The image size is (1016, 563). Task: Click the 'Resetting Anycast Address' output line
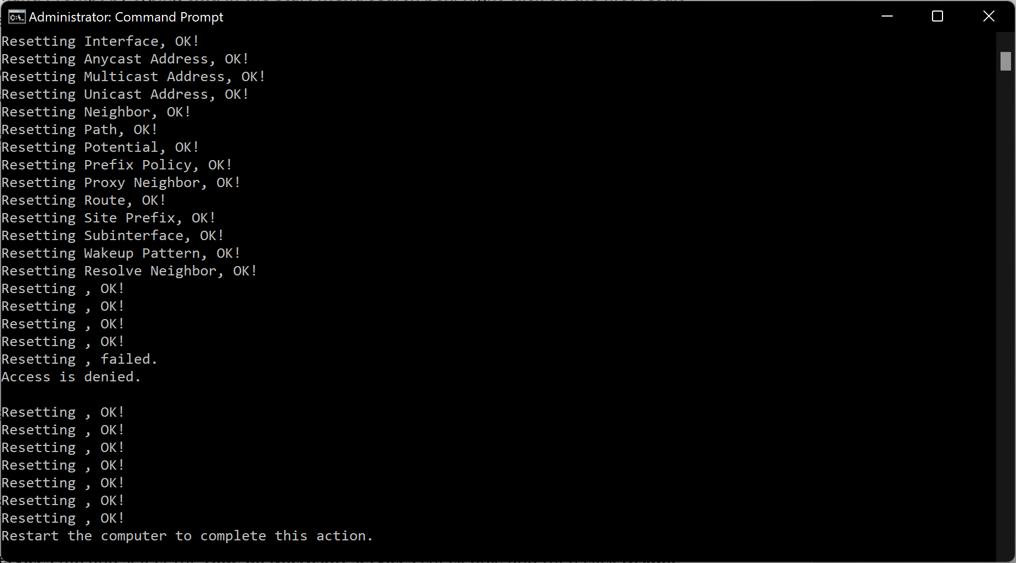click(x=125, y=59)
